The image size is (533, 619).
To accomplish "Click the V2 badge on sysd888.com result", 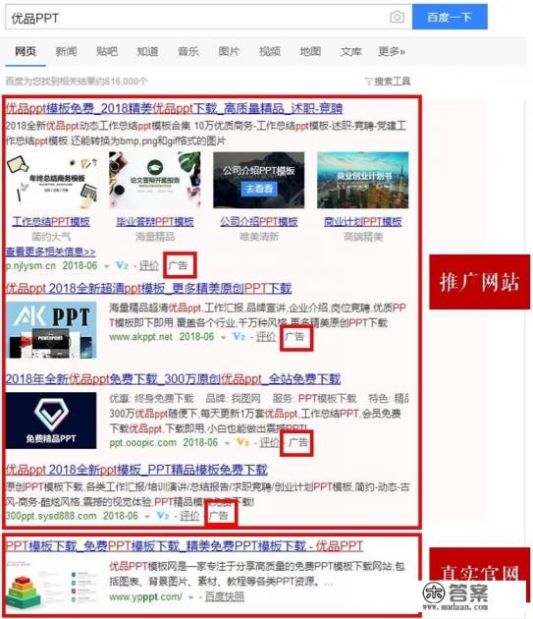I will (163, 516).
